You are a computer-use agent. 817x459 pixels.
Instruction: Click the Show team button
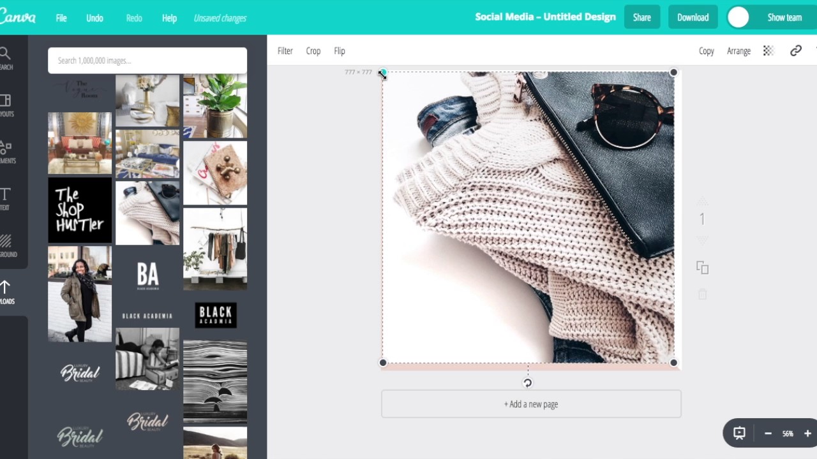(x=784, y=17)
